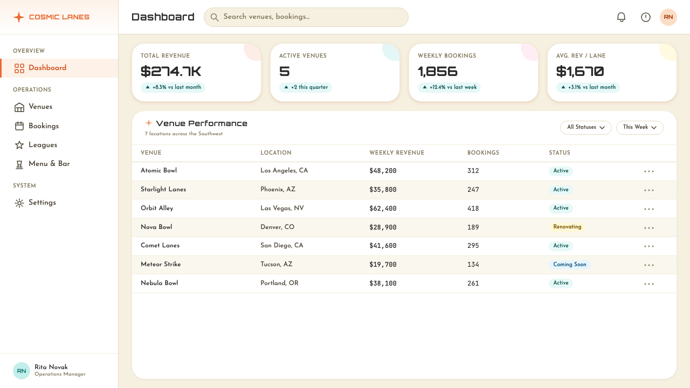This screenshot has height=388, width=690.
Task: Click the Renovating status badge
Action: point(567,227)
